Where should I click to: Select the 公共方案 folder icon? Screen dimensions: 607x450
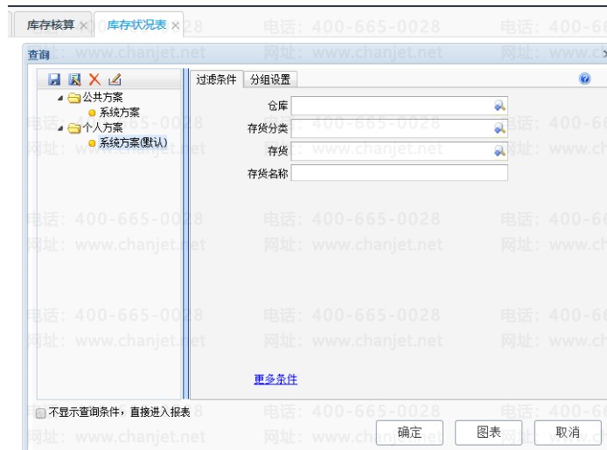pyautogui.click(x=74, y=98)
